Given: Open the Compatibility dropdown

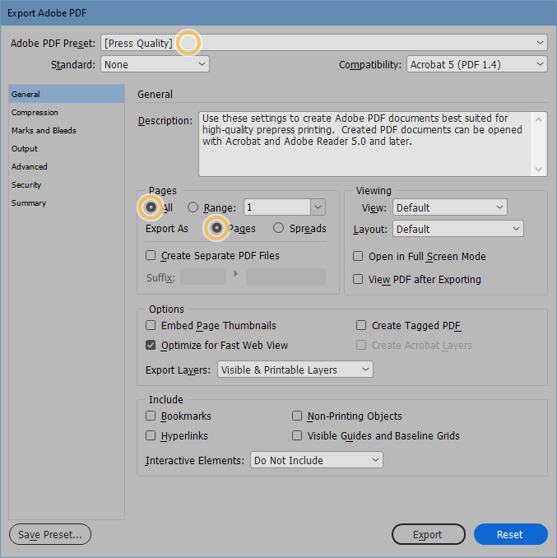Looking at the screenshot, I should (x=476, y=64).
